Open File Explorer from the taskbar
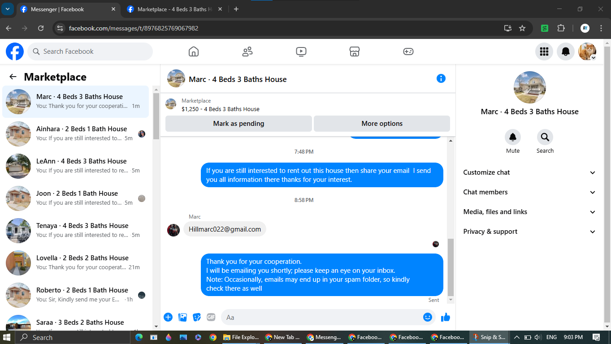 point(240,337)
